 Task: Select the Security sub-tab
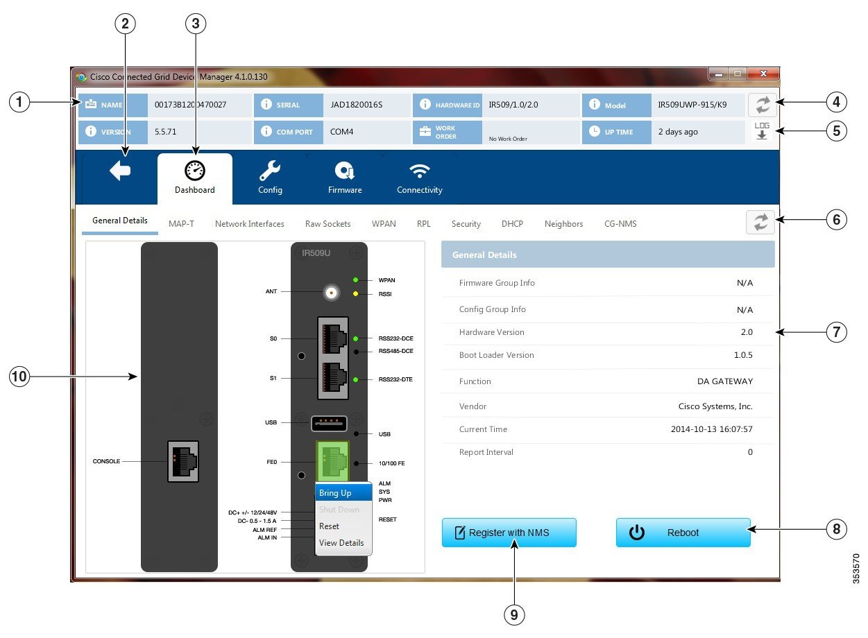466,224
